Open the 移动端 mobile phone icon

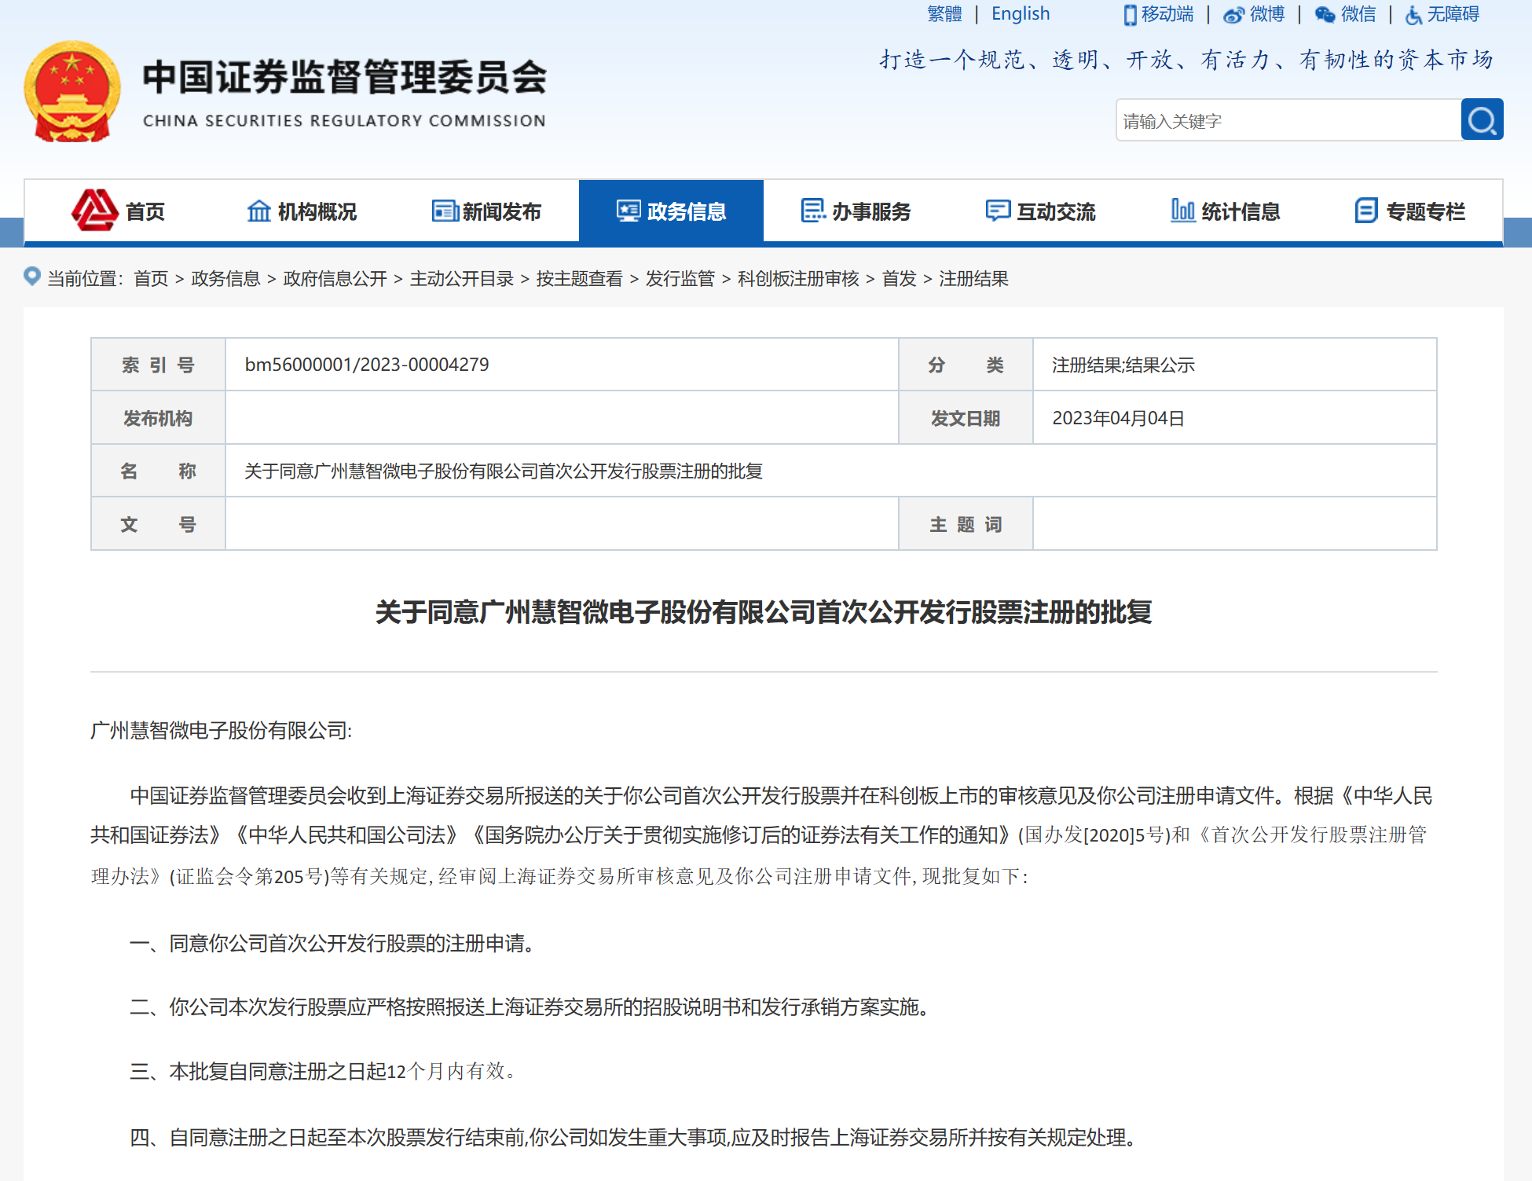[1130, 15]
